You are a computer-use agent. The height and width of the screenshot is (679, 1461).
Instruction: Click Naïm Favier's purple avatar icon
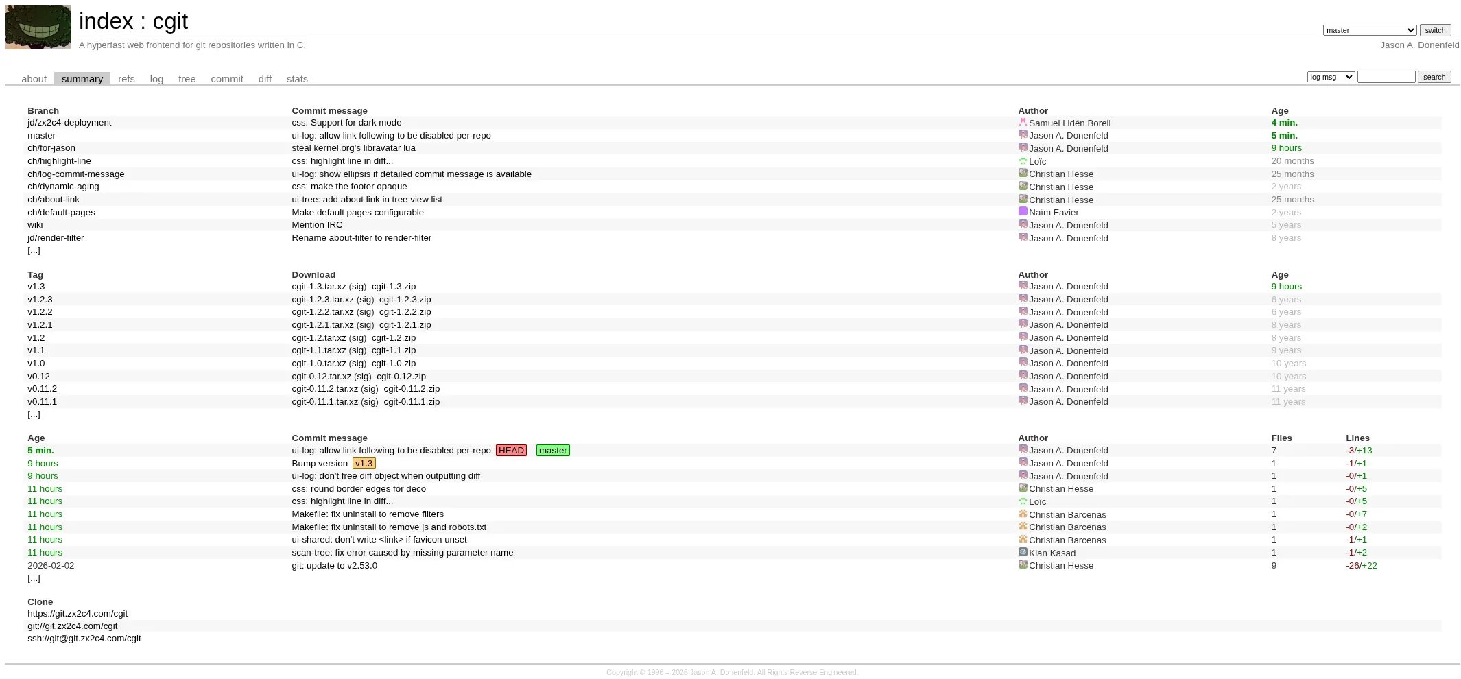pos(1023,212)
